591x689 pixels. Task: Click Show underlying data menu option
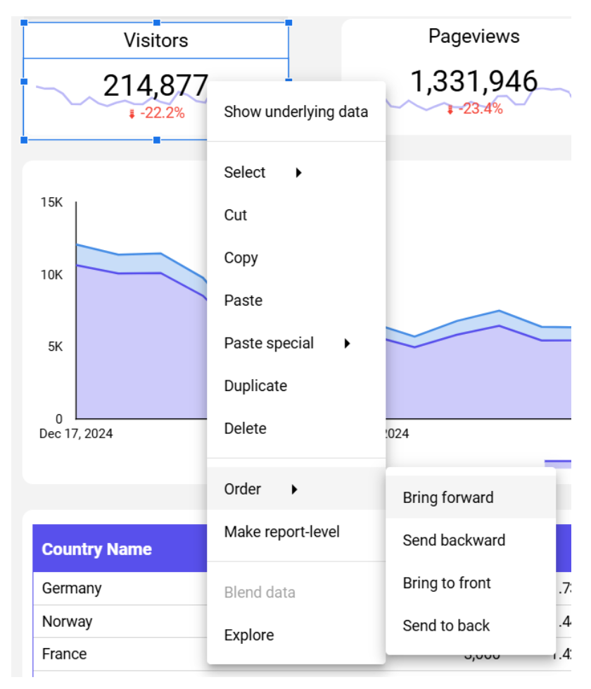(x=295, y=112)
